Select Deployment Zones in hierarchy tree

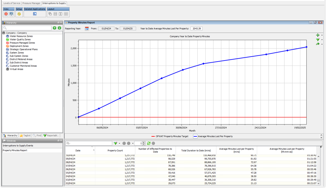point(19,46)
